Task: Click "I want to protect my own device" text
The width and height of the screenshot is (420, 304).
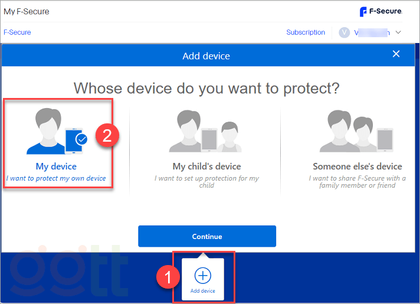Action: (56, 178)
